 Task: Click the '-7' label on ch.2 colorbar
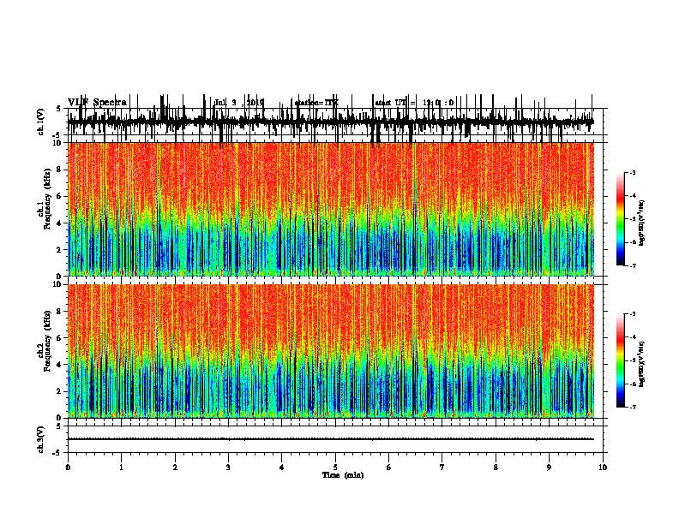(632, 407)
